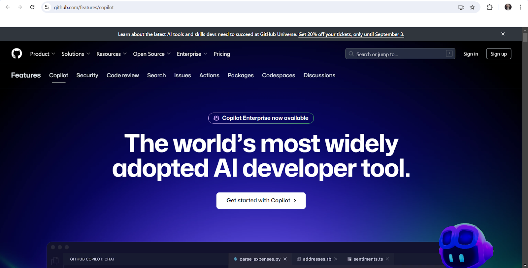The image size is (528, 268).
Task: Click the Sign in link
Action: pos(471,54)
